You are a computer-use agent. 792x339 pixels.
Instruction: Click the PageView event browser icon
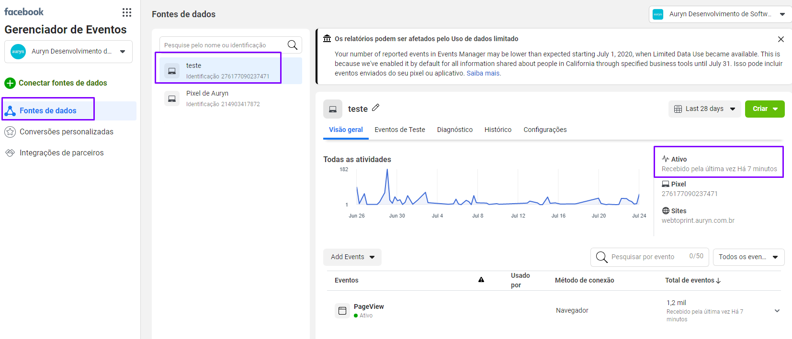[342, 311]
